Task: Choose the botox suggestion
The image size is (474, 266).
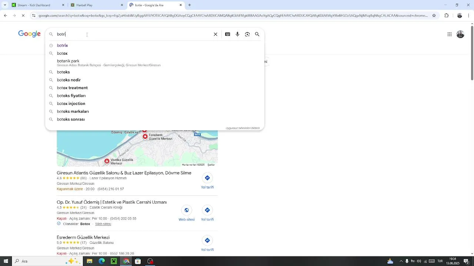Action: tap(155, 53)
